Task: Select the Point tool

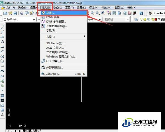Action: coord(2,91)
